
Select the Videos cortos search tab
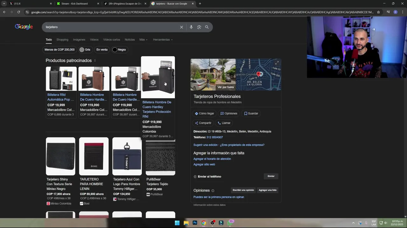112,40
